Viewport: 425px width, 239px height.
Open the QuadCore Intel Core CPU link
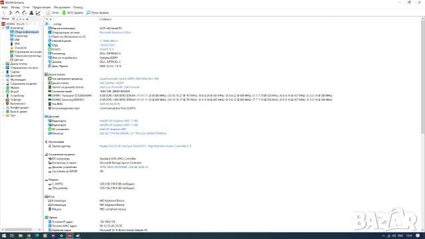(129, 79)
